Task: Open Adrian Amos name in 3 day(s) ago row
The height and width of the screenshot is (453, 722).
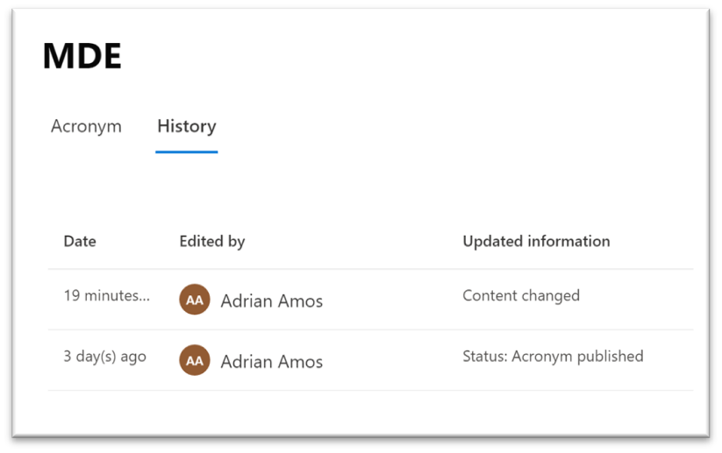Action: (271, 361)
